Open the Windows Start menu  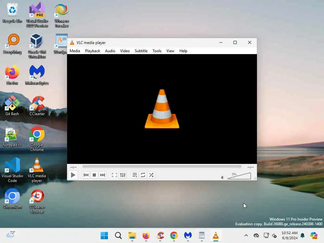(x=104, y=235)
